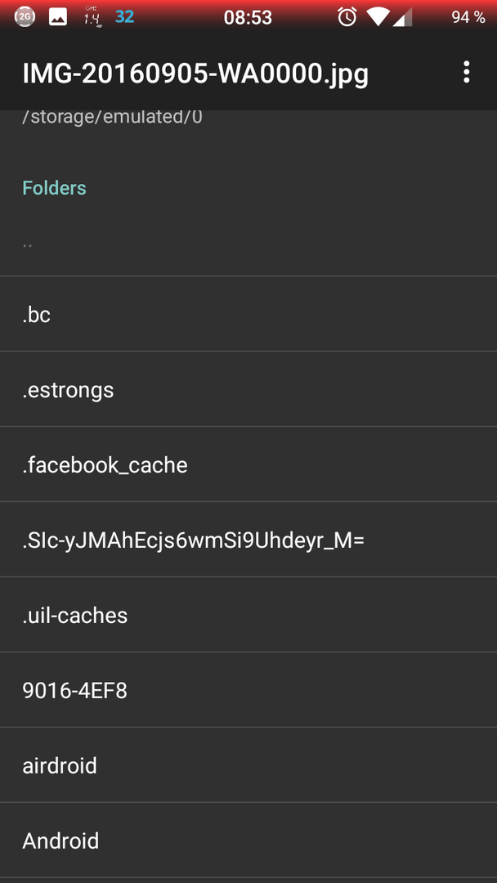Open the .SIc-yJMAhEcjs6wmSi9Uhdeyr_M= folder

(x=248, y=540)
